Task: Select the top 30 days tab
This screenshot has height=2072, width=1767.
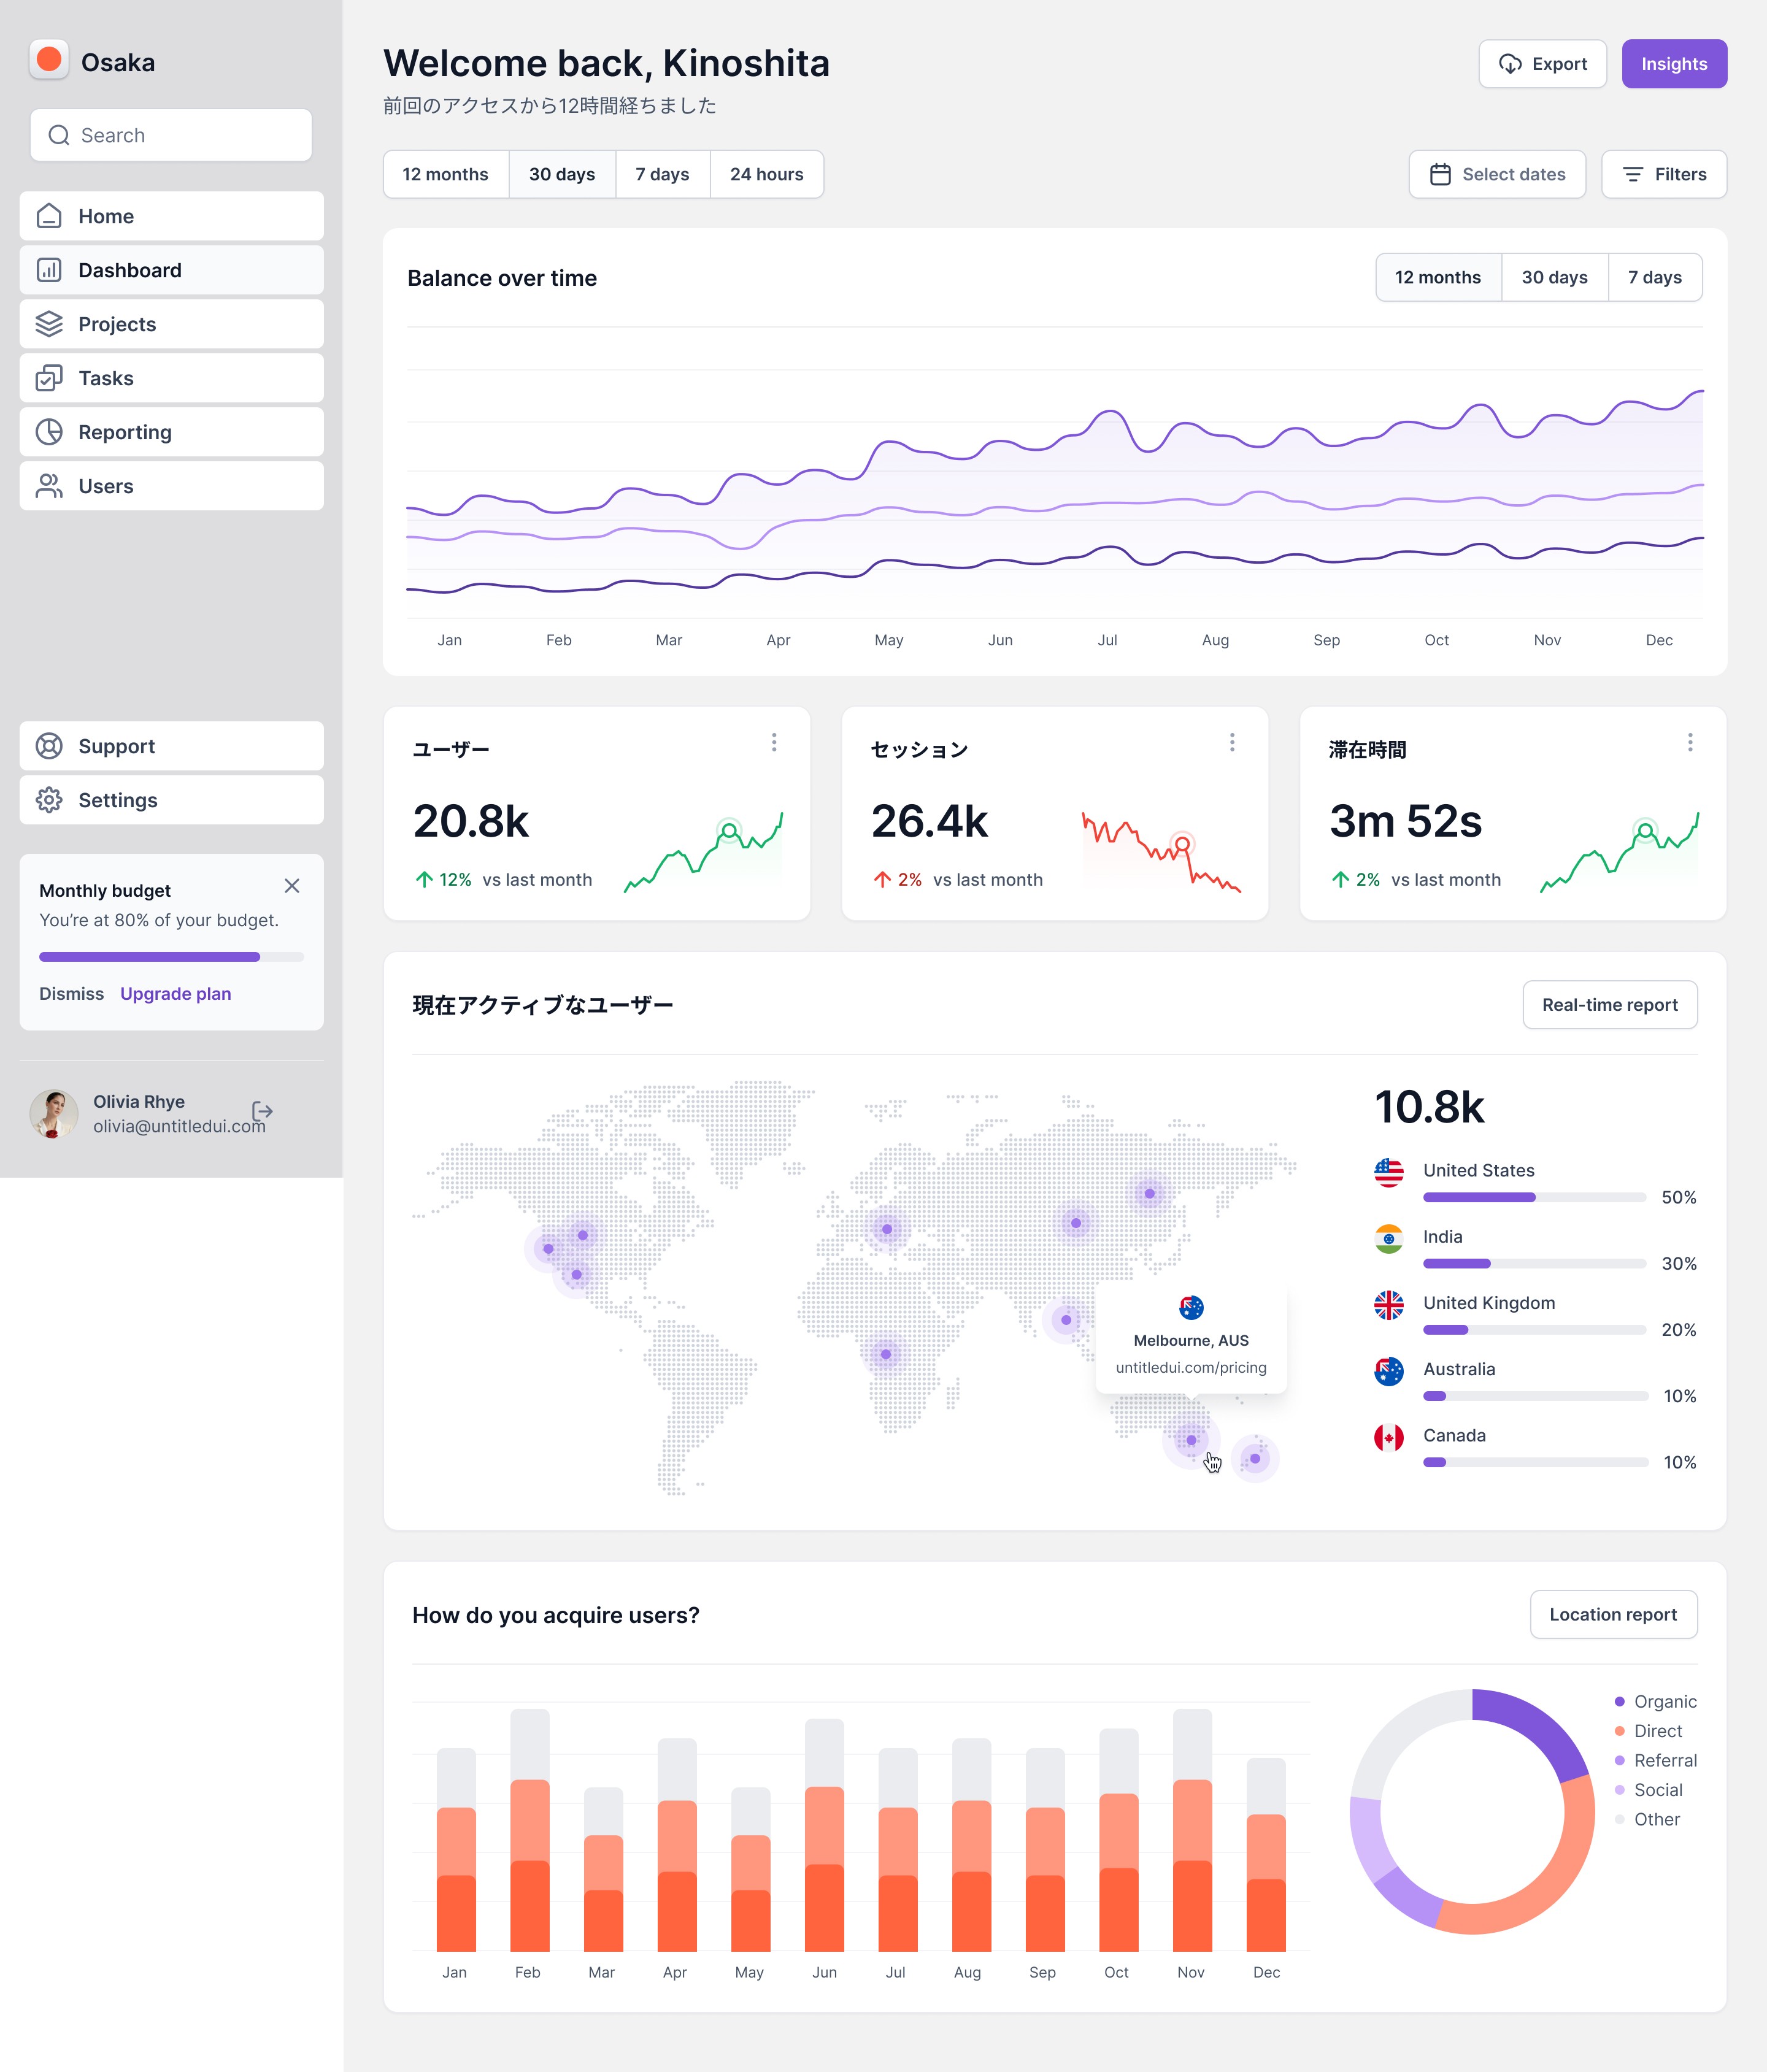Action: click(561, 174)
